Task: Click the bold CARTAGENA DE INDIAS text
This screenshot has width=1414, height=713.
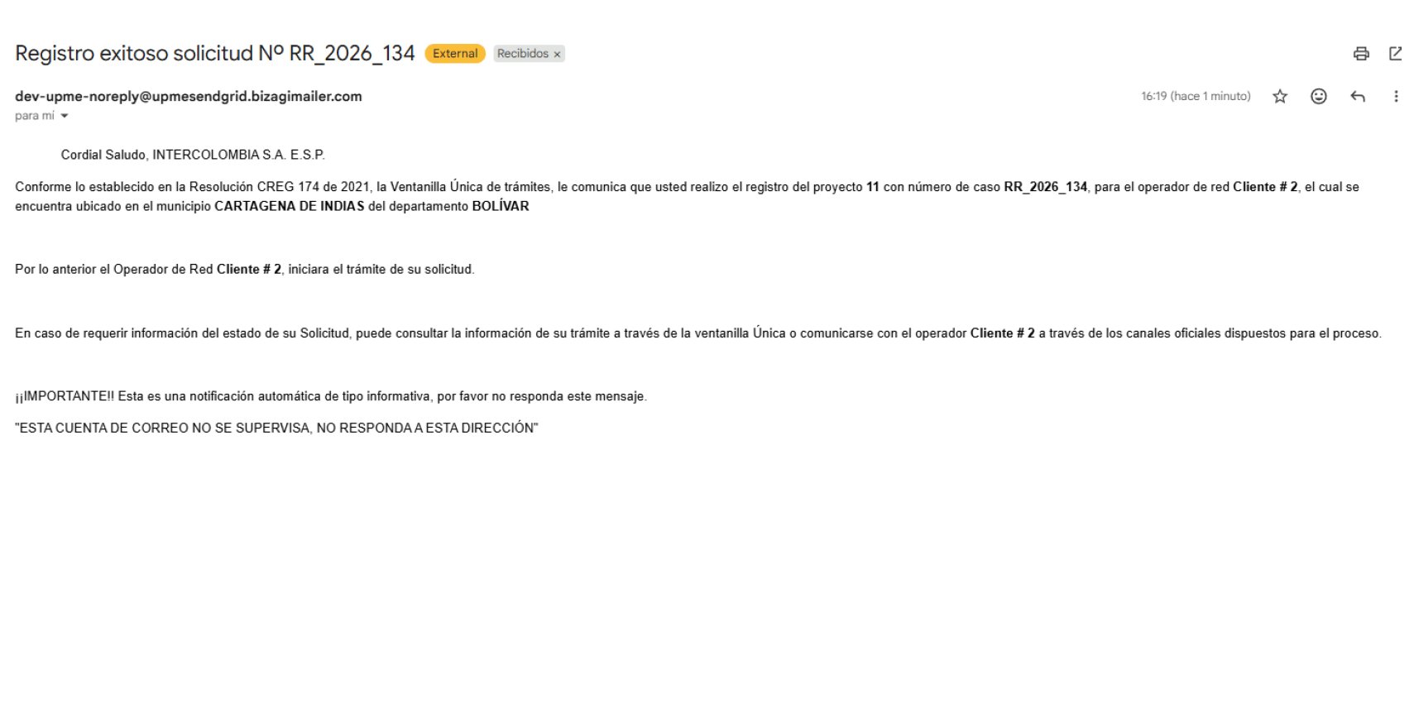Action: pyautogui.click(x=289, y=207)
